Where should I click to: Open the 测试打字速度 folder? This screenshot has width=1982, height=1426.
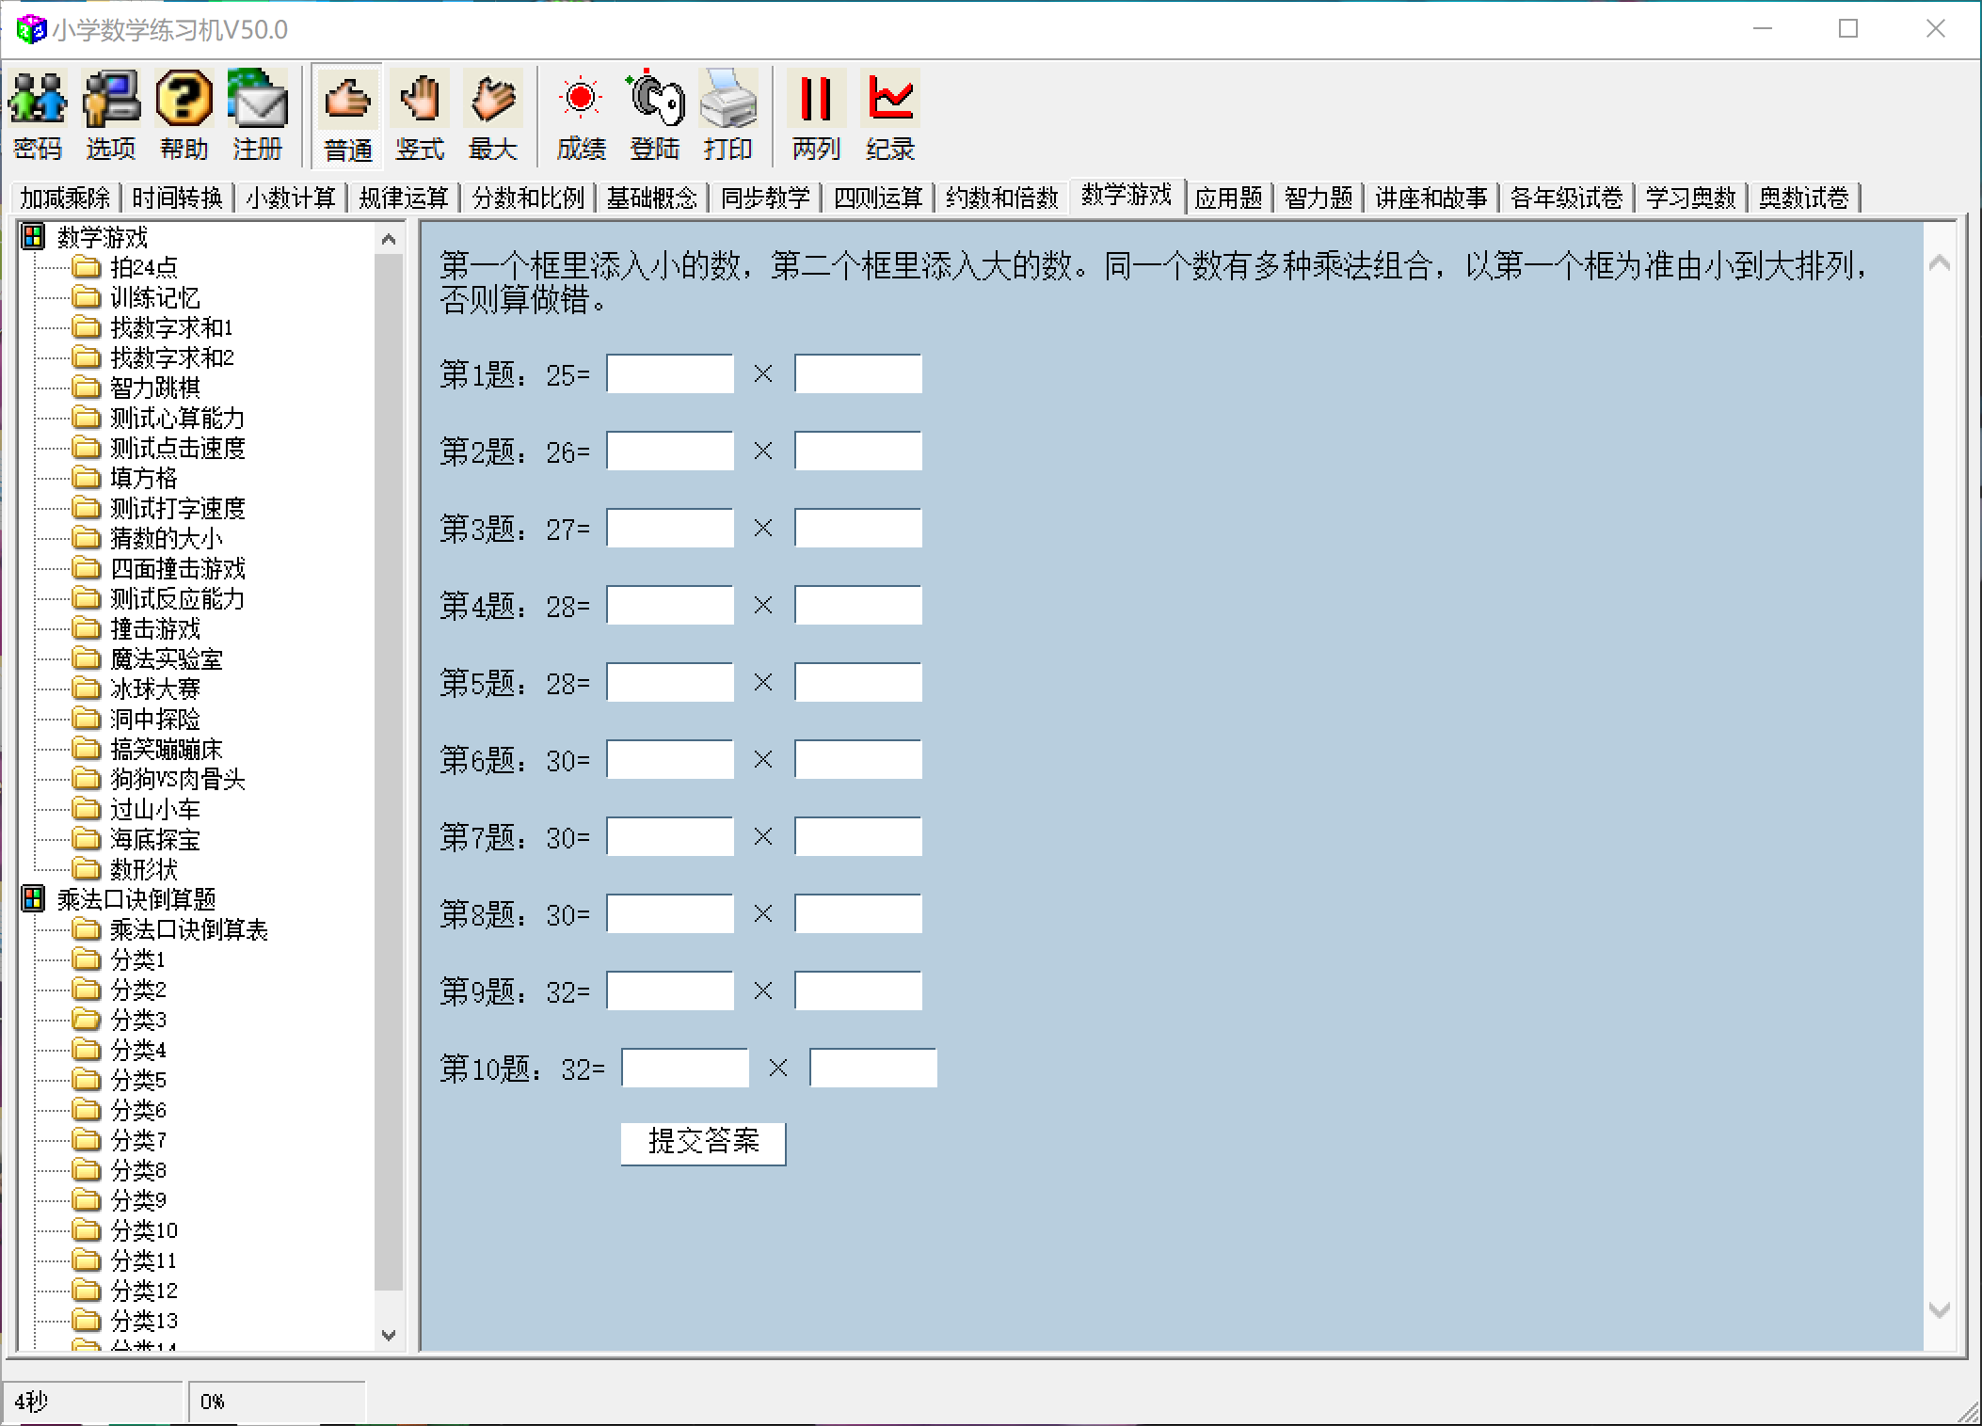coord(178,509)
